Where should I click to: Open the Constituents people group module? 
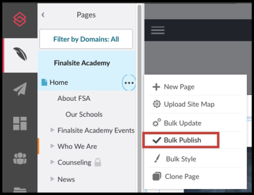pos(20,159)
